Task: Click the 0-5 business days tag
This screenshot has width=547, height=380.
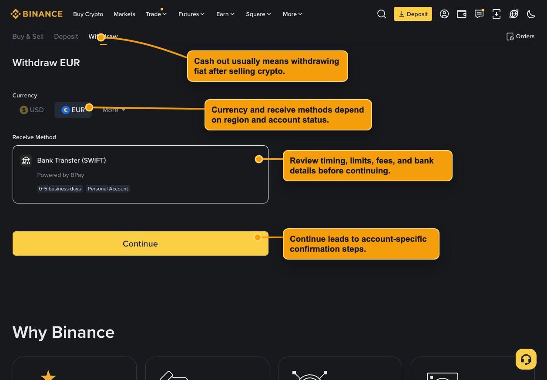Action: pyautogui.click(x=60, y=189)
